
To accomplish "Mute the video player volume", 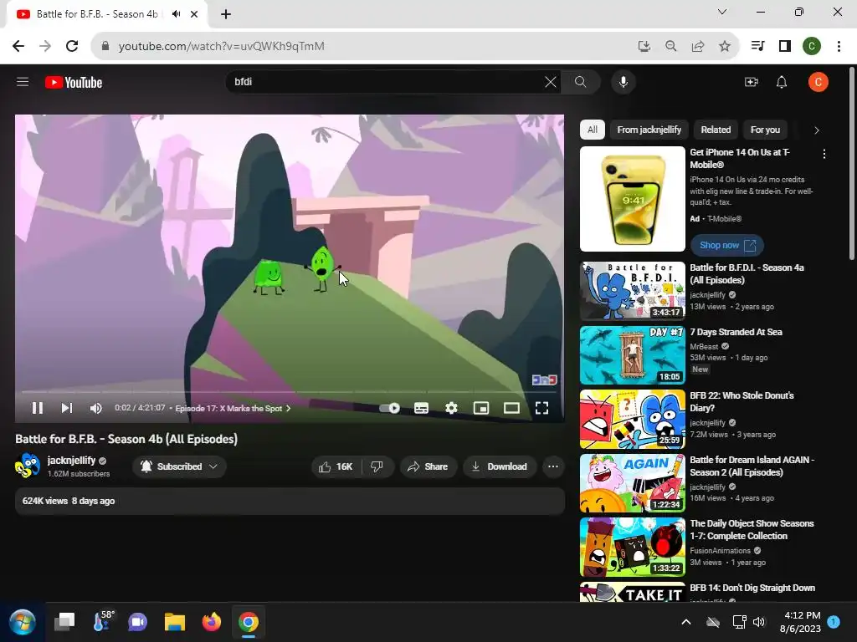I will 95,408.
